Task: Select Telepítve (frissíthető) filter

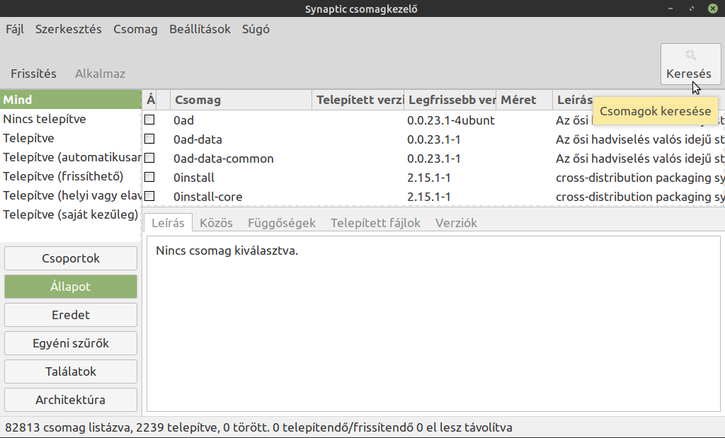Action: pyautogui.click(x=70, y=176)
